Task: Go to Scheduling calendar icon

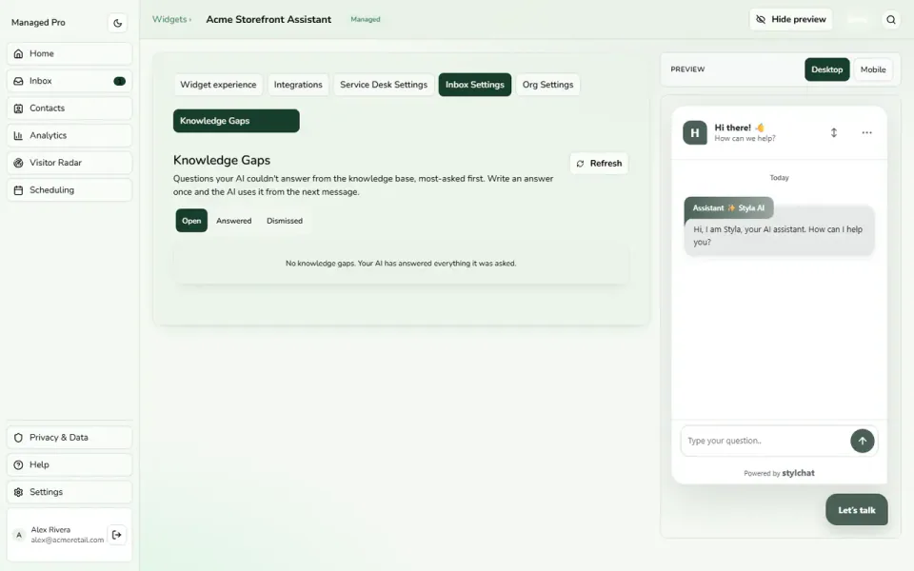Action: pos(19,190)
